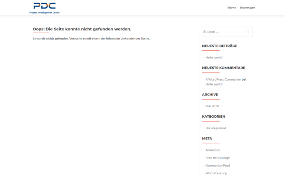Open the Hello world! post under Neueste Beiträge
This screenshot has height=178, width=285.
tap(214, 57)
